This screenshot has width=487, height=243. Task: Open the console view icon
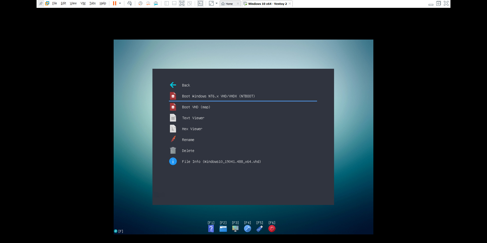[200, 4]
